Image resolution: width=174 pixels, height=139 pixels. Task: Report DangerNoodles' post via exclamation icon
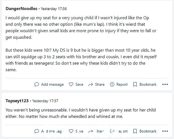click(x=112, y=84)
